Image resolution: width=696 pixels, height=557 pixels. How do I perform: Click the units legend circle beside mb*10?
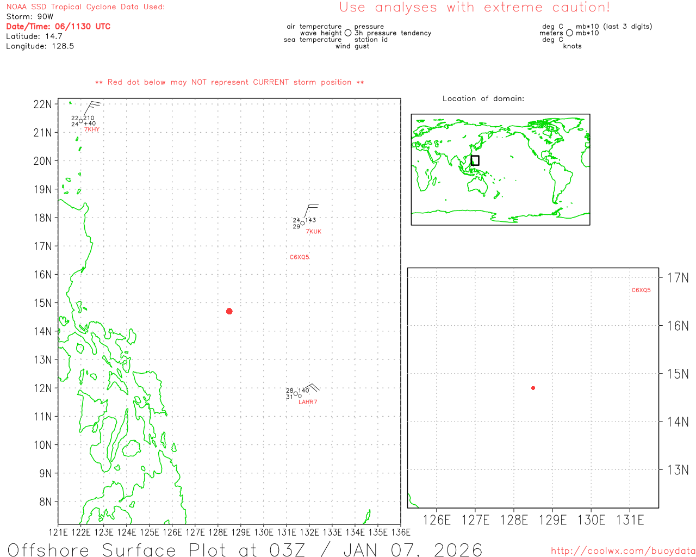pos(569,33)
